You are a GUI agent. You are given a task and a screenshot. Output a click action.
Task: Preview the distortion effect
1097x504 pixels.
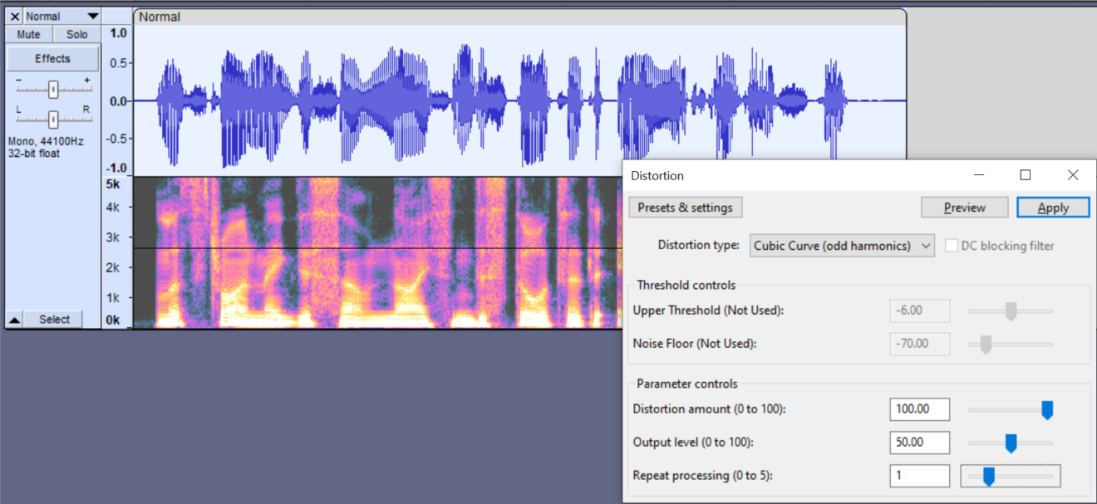click(964, 207)
